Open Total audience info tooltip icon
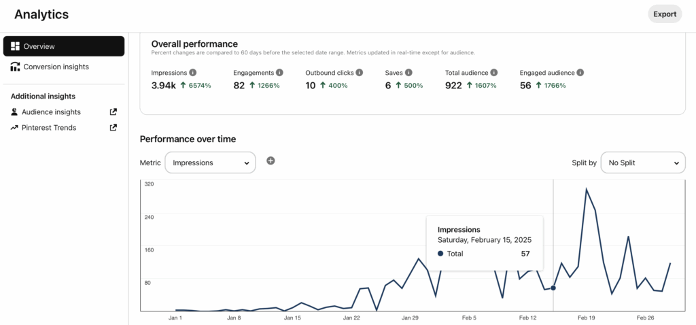Image resolution: width=696 pixels, height=325 pixels. point(494,72)
